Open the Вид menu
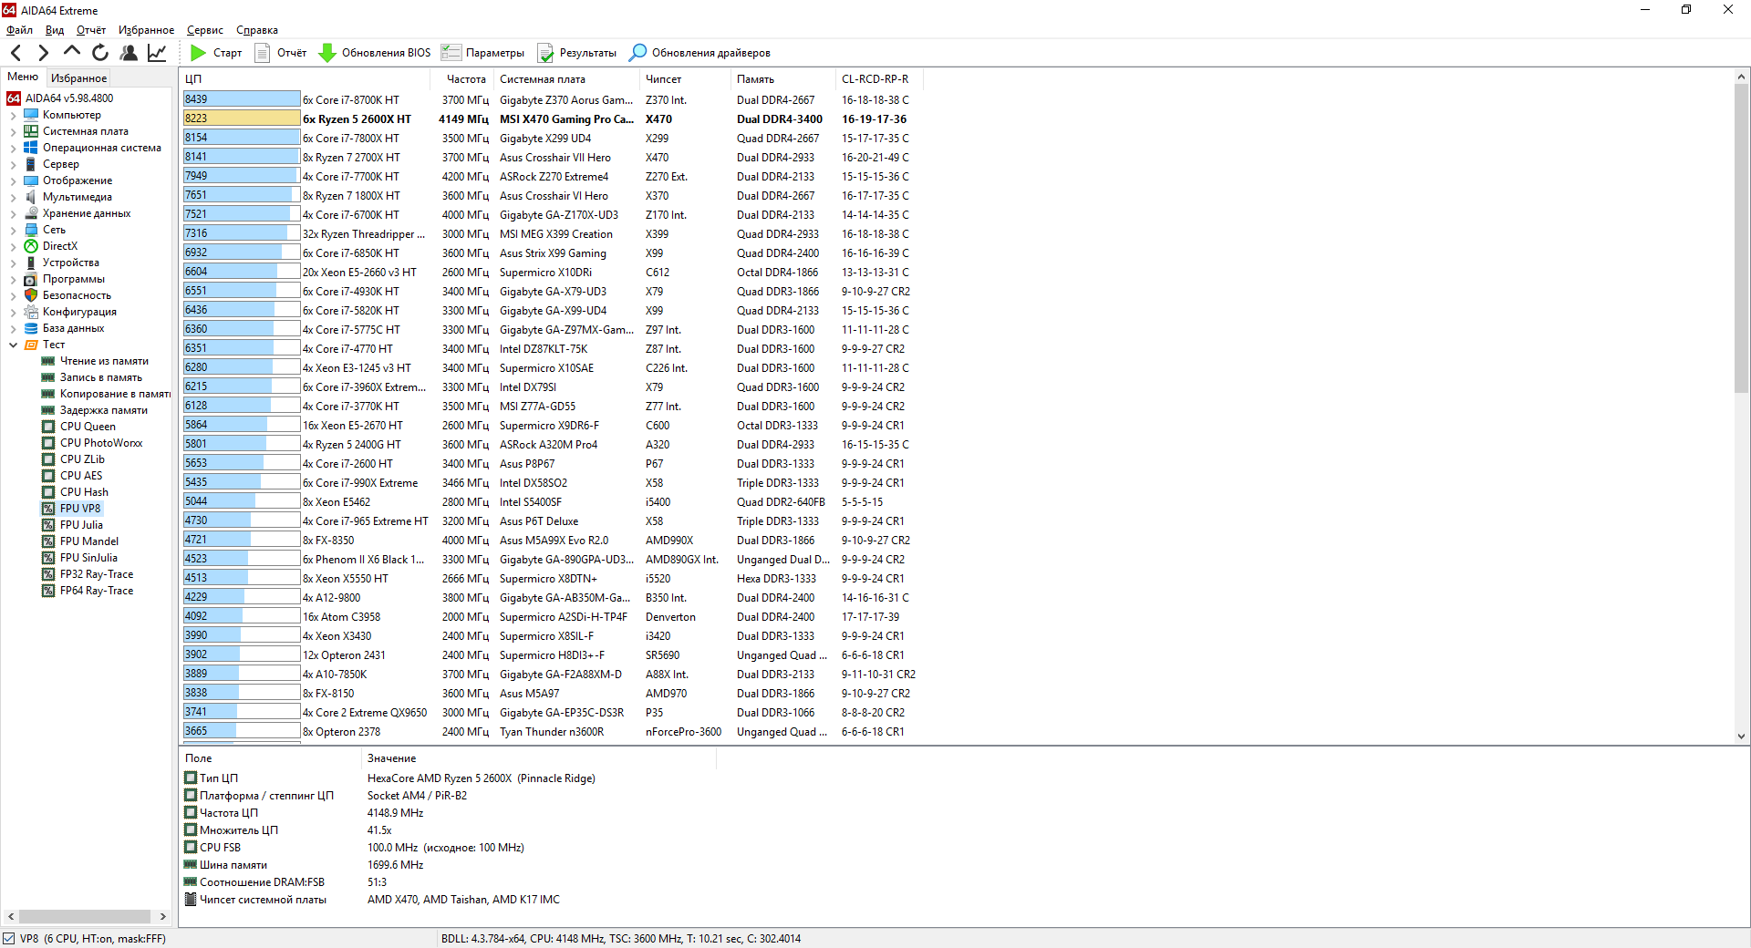1751x948 pixels. 55,30
